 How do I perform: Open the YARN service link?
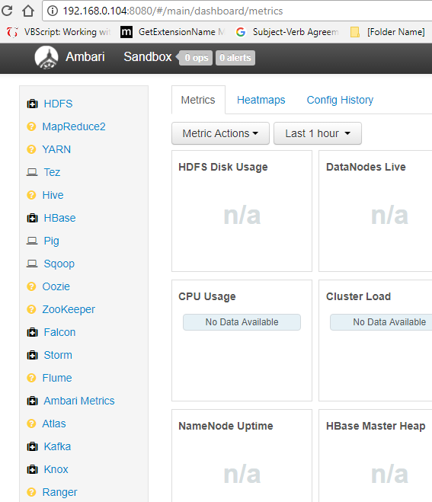(56, 149)
